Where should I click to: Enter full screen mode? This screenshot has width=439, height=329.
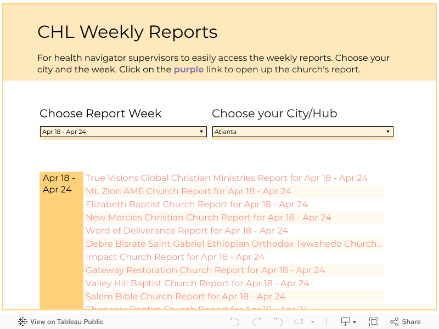(x=374, y=322)
